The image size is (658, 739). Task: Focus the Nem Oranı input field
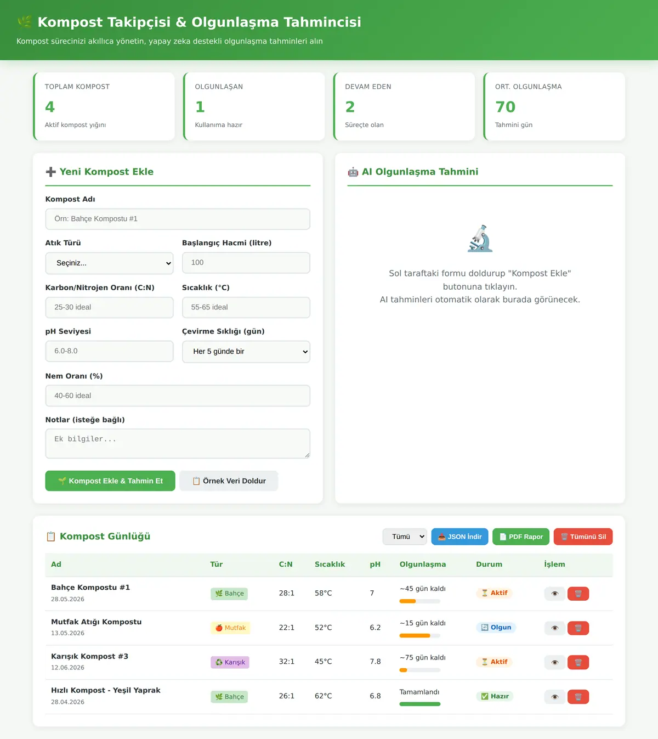[178, 396]
